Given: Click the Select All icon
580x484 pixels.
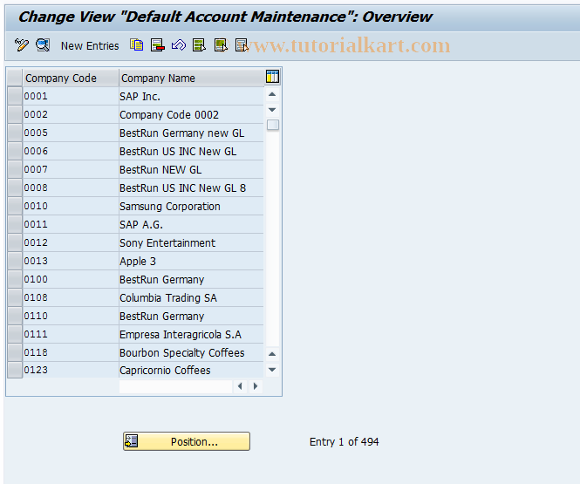Looking at the screenshot, I should [200, 45].
